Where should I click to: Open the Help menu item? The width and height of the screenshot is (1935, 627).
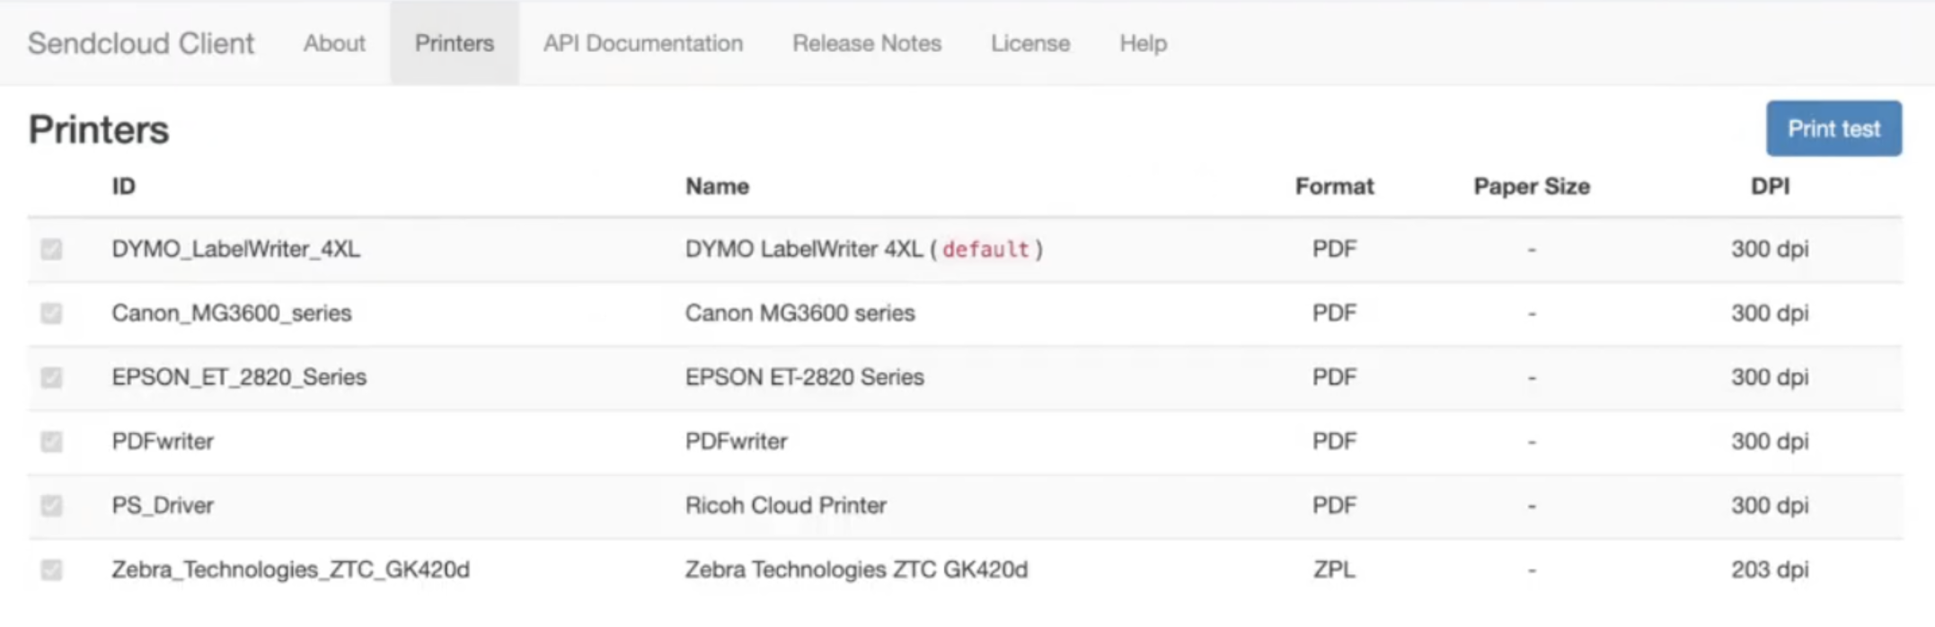pos(1144,43)
